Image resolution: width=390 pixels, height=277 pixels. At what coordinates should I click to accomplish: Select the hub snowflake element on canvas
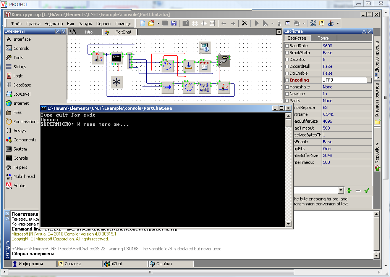(x=116, y=82)
